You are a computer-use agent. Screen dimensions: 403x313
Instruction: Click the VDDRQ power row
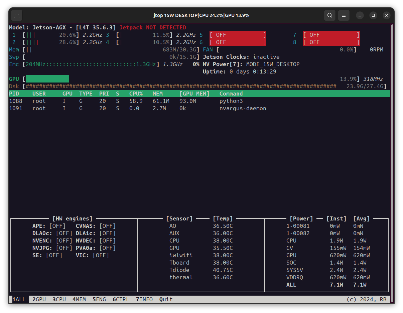tap(328, 277)
